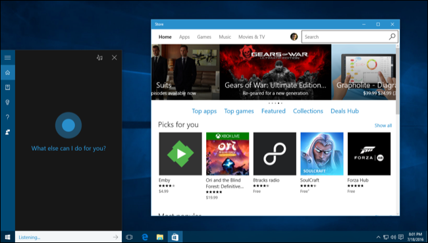
Task: Open the Cortana Feedback icon
Action: click(8, 132)
